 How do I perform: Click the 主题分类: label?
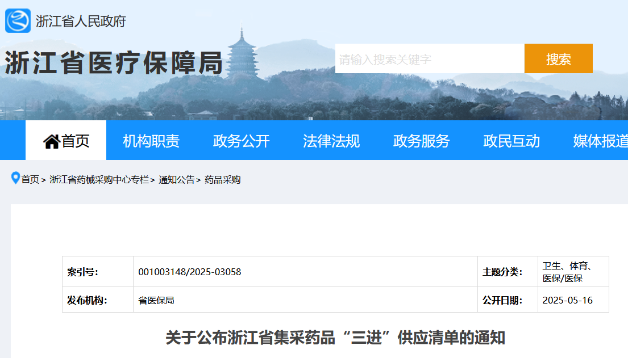tap(502, 272)
